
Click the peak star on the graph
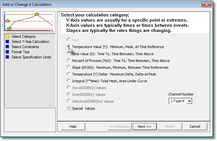tap(37, 14)
